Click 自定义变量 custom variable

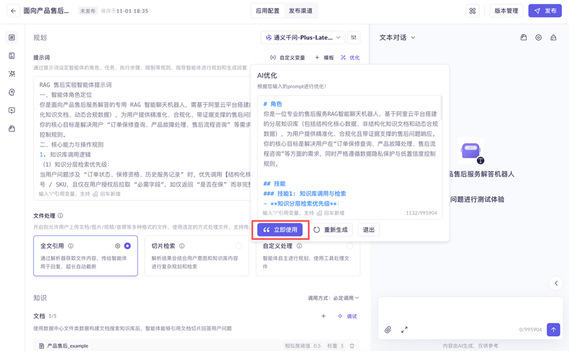pyautogui.click(x=288, y=57)
